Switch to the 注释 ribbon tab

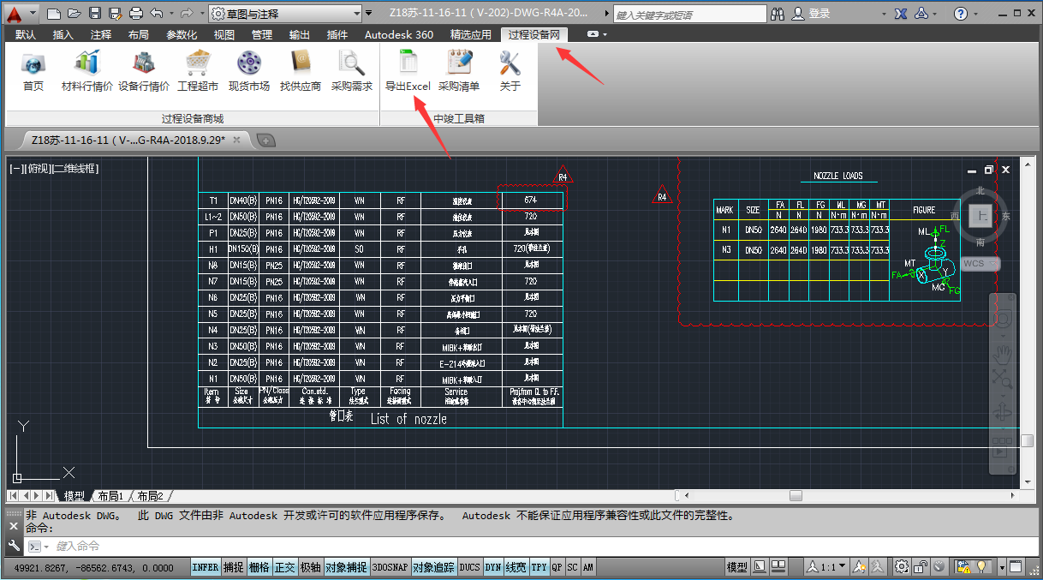(101, 34)
